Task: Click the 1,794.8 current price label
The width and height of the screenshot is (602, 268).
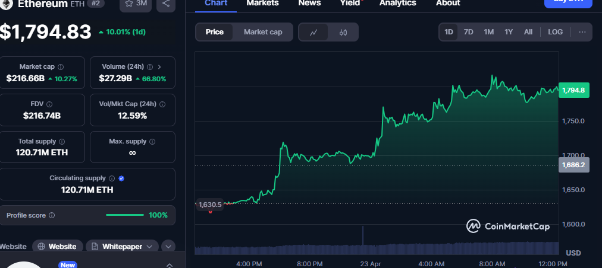Action: pyautogui.click(x=573, y=90)
